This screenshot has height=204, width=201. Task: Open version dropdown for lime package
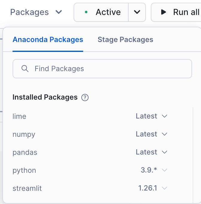164,116
